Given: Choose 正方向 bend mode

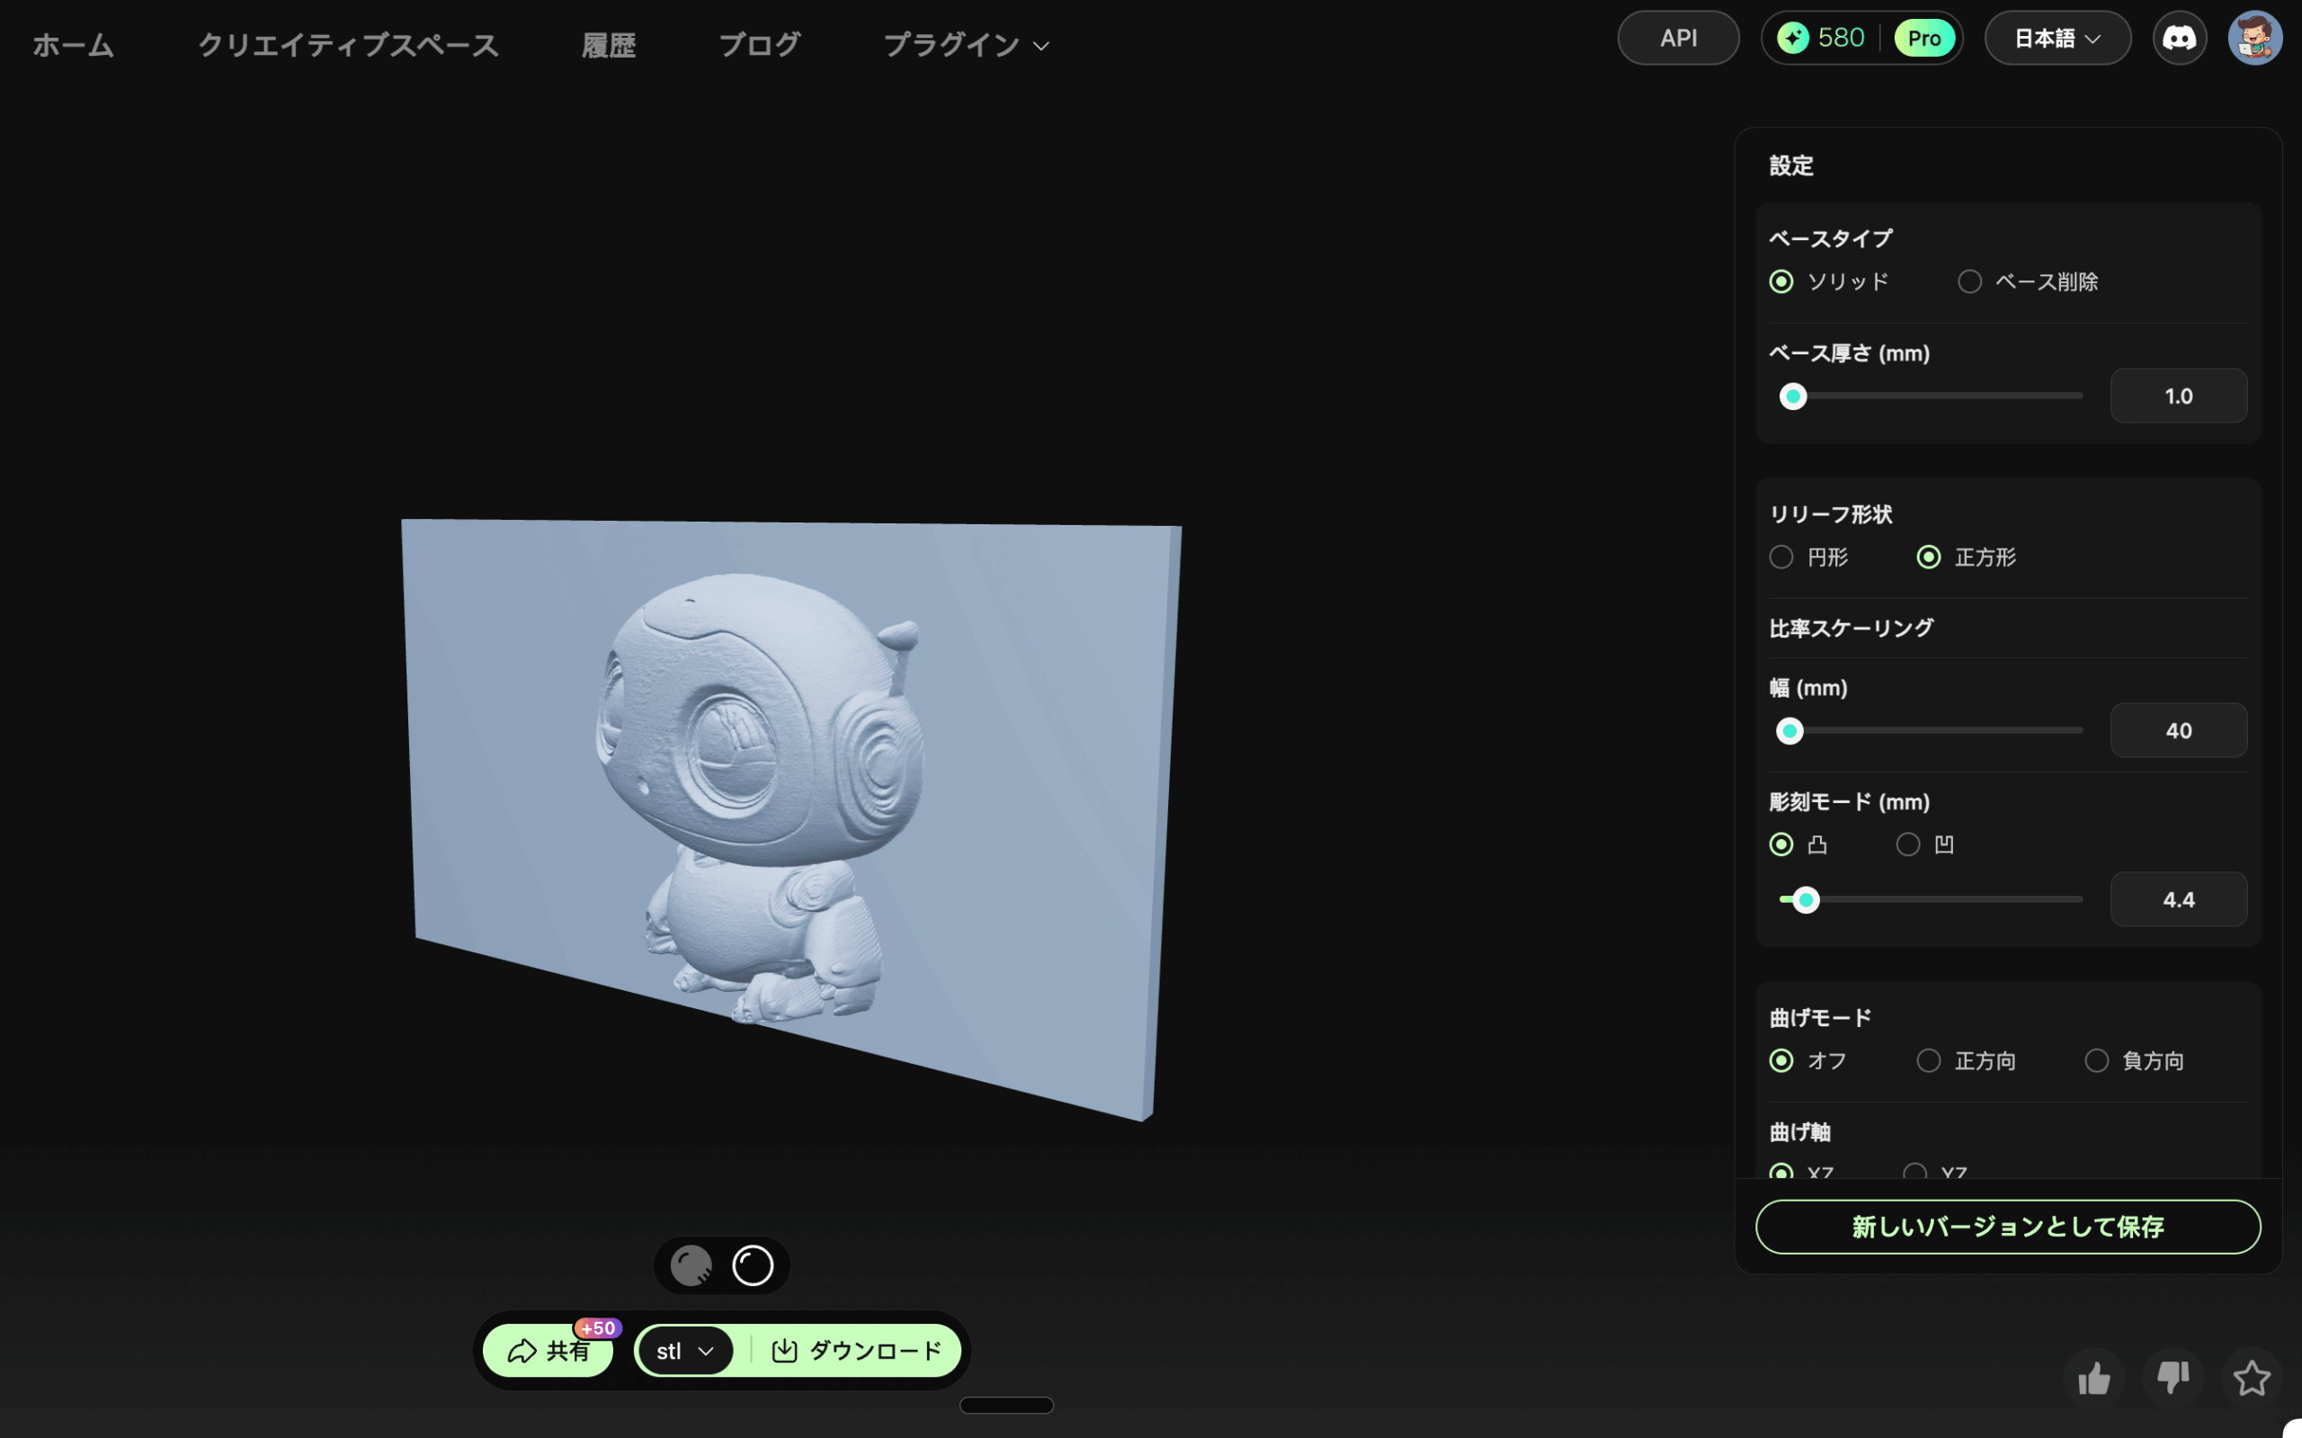Looking at the screenshot, I should point(1928,1060).
